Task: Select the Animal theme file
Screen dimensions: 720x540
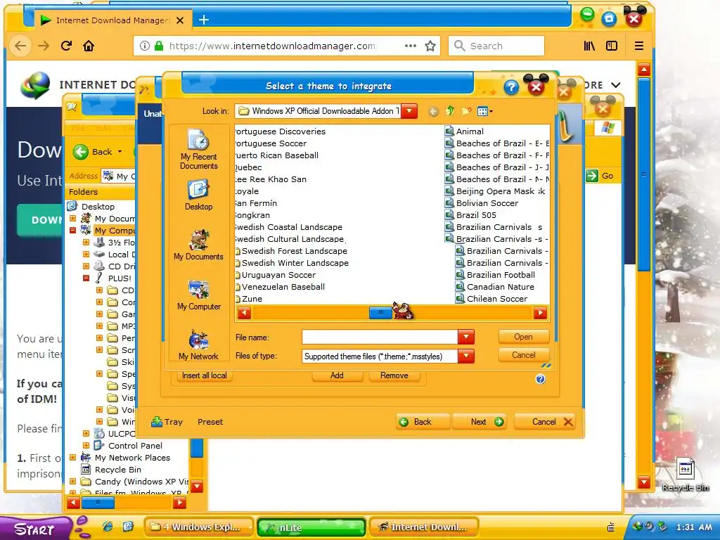Action: (465, 131)
